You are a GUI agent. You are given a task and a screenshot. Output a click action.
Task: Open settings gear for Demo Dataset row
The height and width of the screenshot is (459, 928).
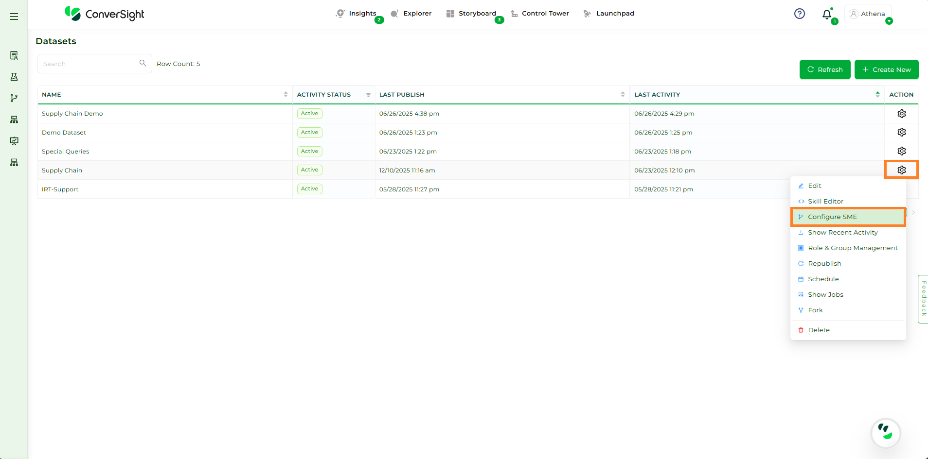(x=901, y=132)
